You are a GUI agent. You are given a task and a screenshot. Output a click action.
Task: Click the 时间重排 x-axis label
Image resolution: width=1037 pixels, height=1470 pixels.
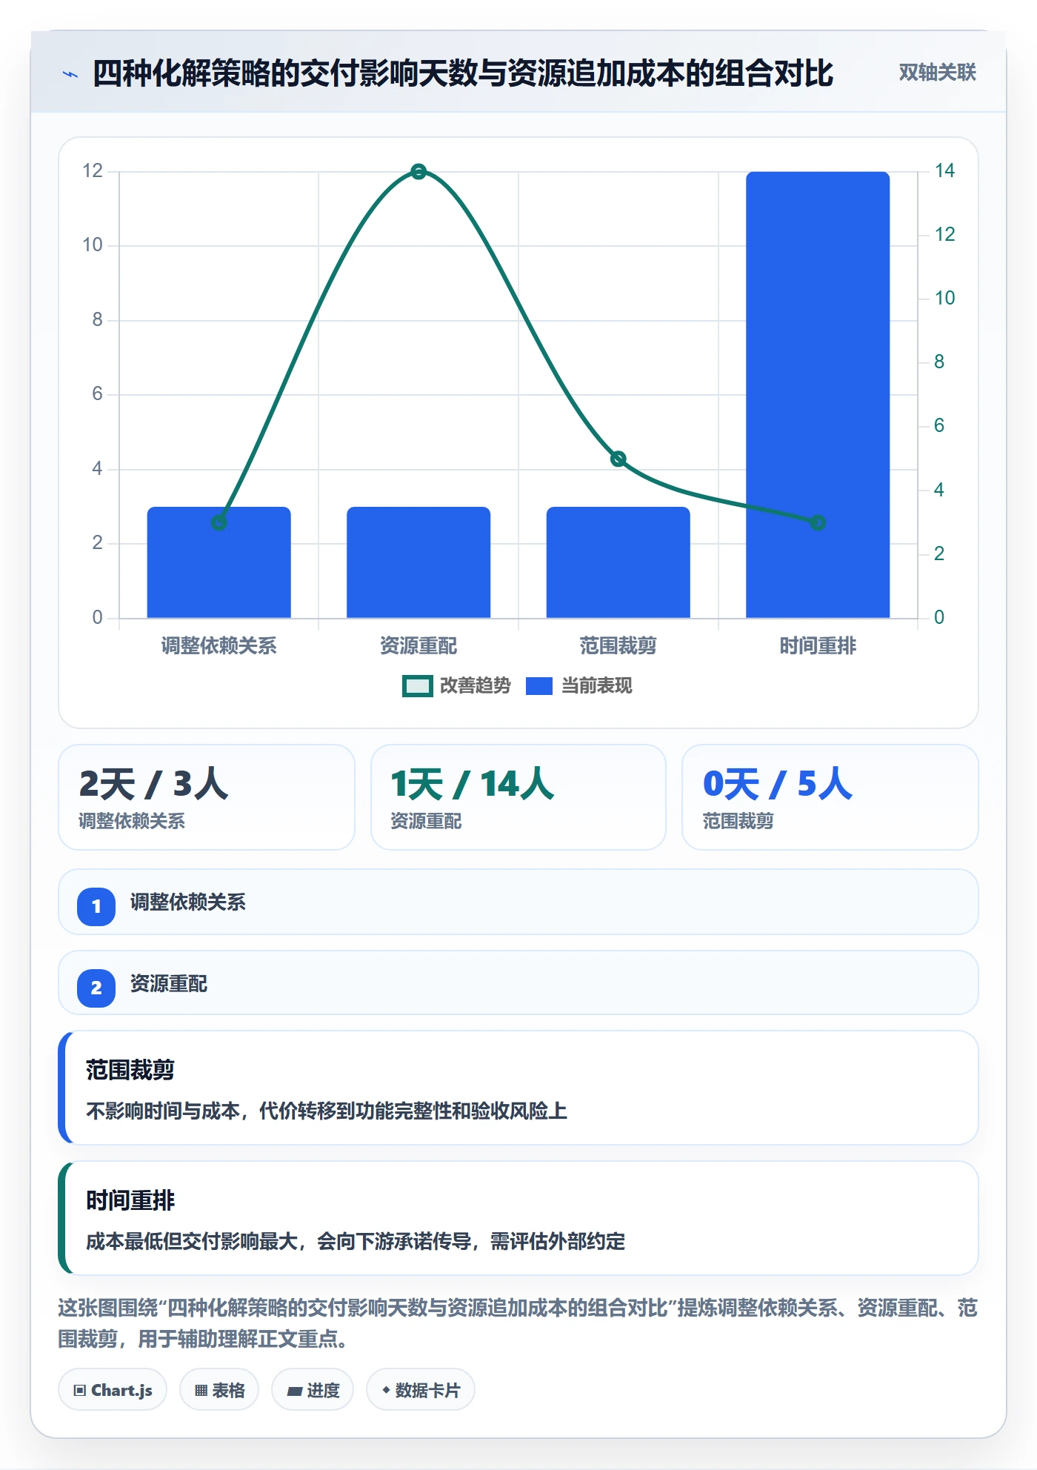coord(818,646)
